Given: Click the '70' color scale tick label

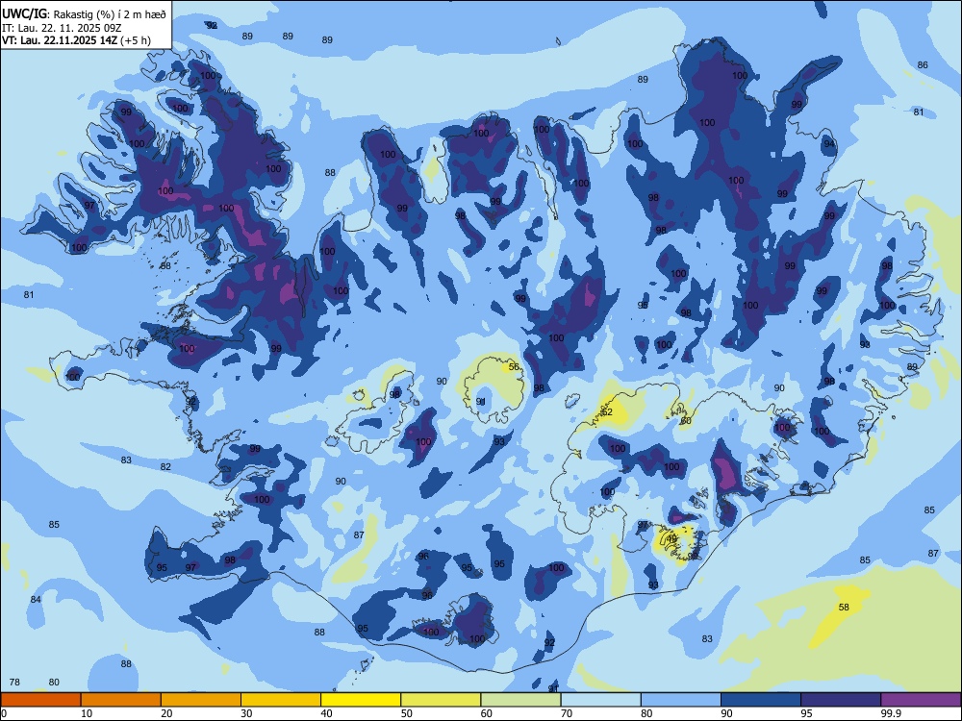Looking at the screenshot, I should [567, 713].
